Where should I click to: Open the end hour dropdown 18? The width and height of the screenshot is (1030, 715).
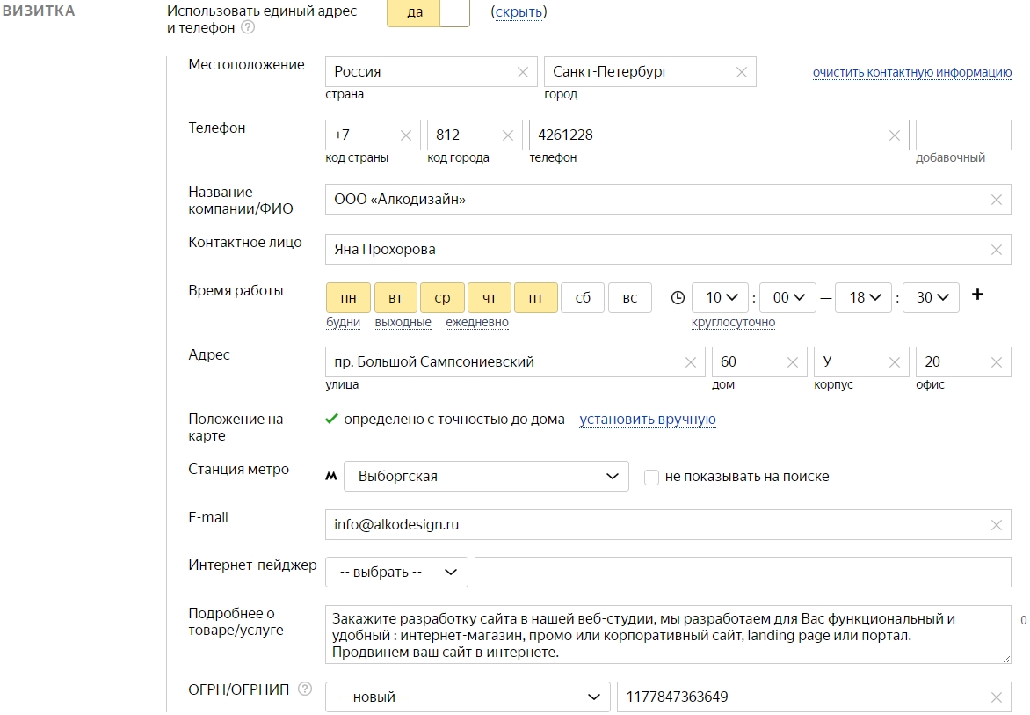(864, 298)
